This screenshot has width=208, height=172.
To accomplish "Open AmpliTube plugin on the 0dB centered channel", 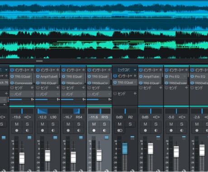I will tap(151, 76).
